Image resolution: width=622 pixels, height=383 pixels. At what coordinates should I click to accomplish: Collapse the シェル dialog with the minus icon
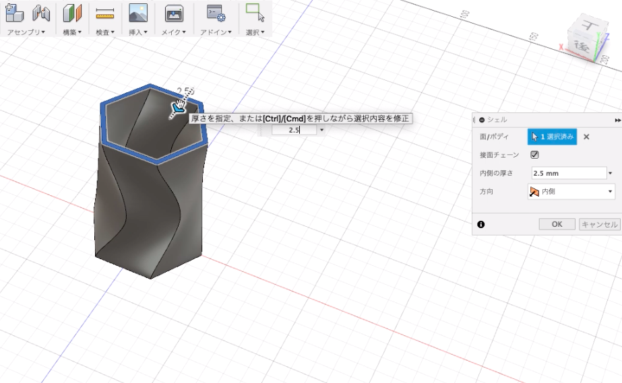(x=482, y=120)
